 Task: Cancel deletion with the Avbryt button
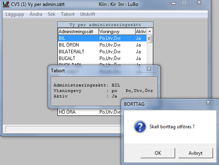[196, 153]
